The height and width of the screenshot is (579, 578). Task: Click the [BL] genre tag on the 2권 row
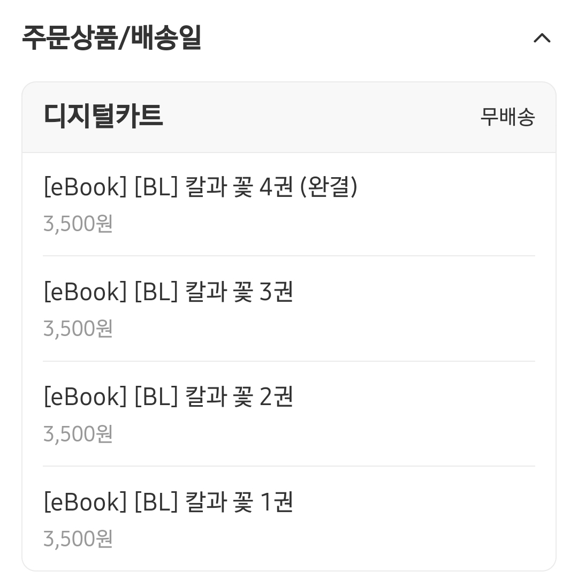click(157, 397)
